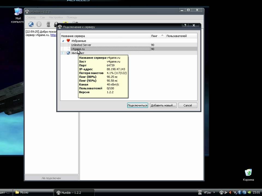The image size is (262, 196).
Task: Click the grey arrow tray icon beside Mumble
Action: tap(226, 192)
